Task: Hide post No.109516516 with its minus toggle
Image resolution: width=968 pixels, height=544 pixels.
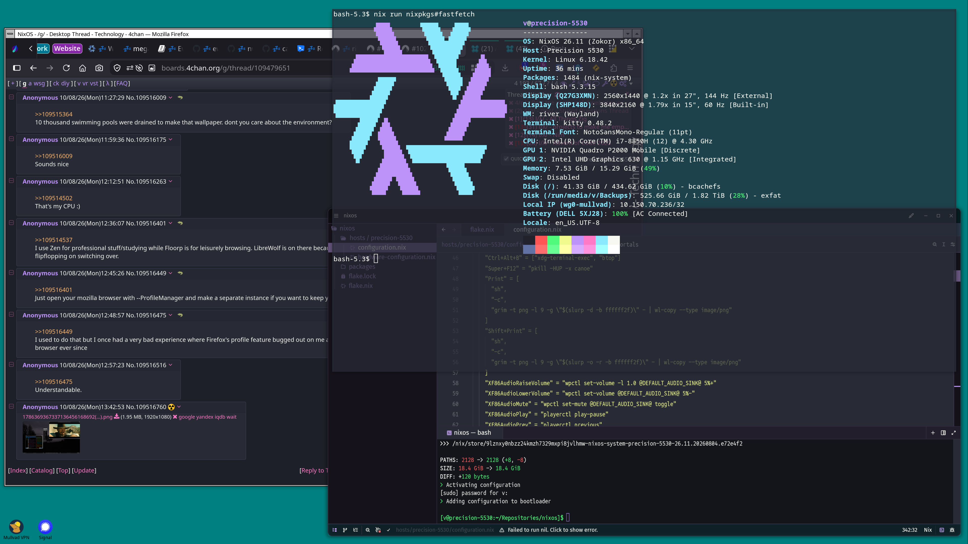Action: coord(11,364)
